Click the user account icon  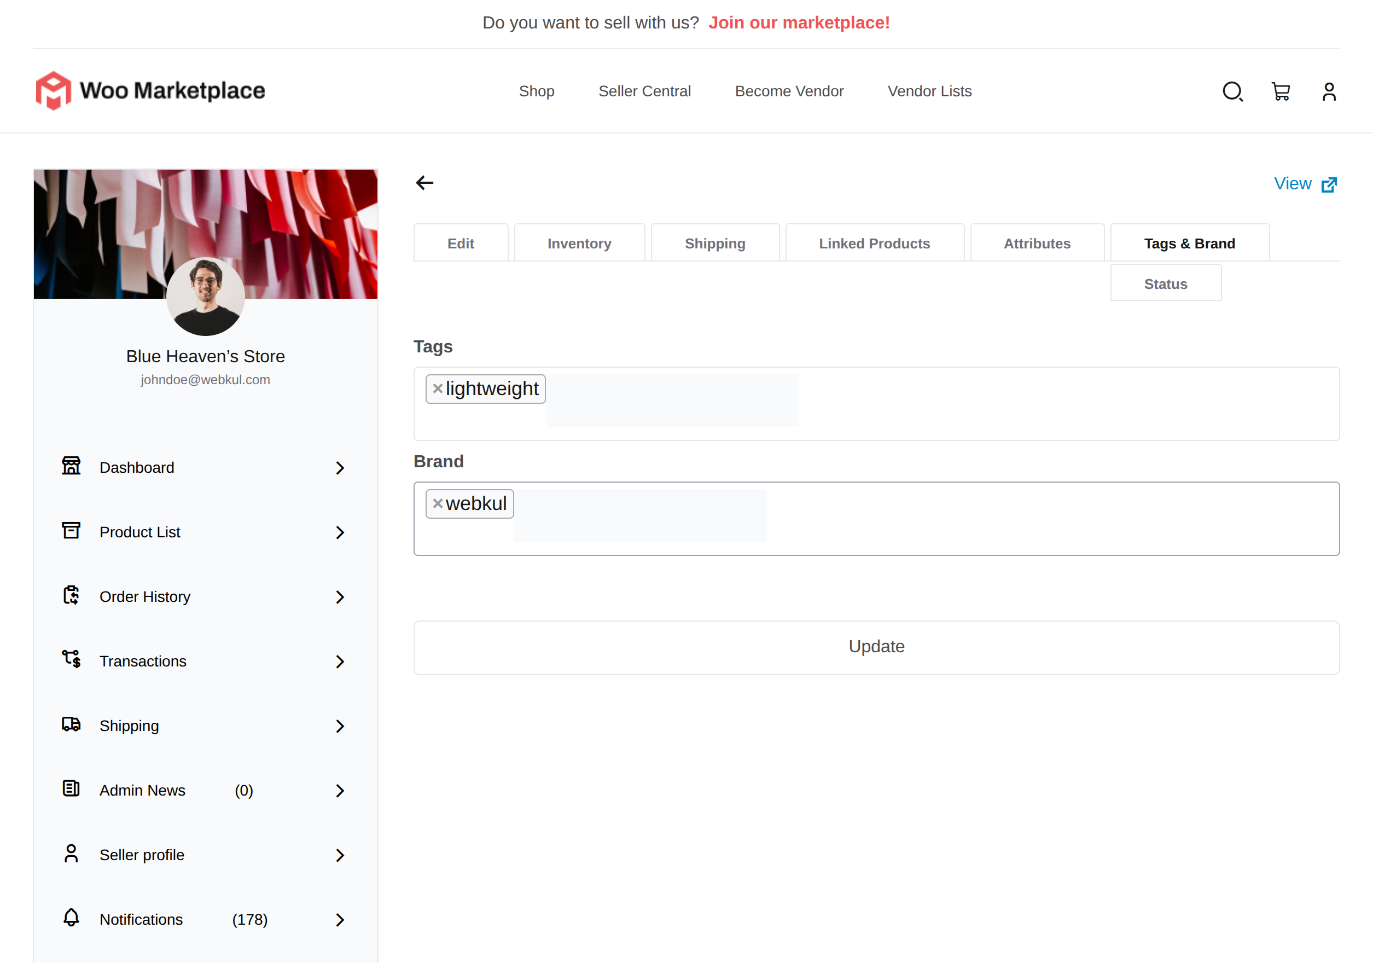coord(1329,91)
